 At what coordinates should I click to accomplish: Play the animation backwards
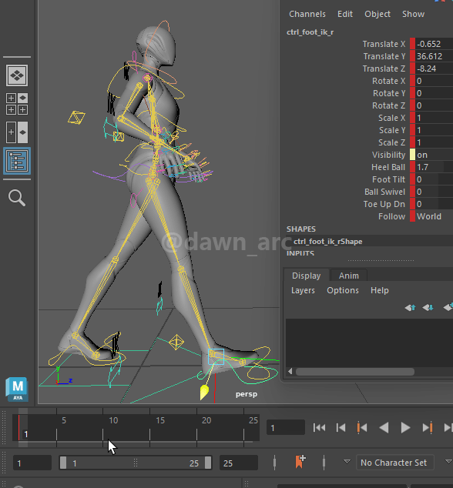(384, 428)
